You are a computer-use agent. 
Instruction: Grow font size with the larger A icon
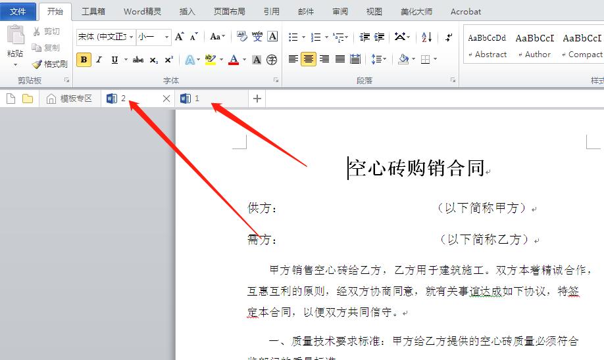(x=180, y=37)
